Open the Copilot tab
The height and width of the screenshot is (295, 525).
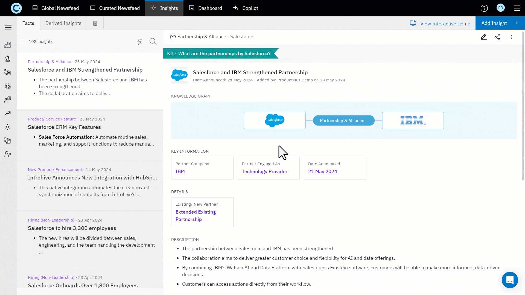tap(246, 8)
